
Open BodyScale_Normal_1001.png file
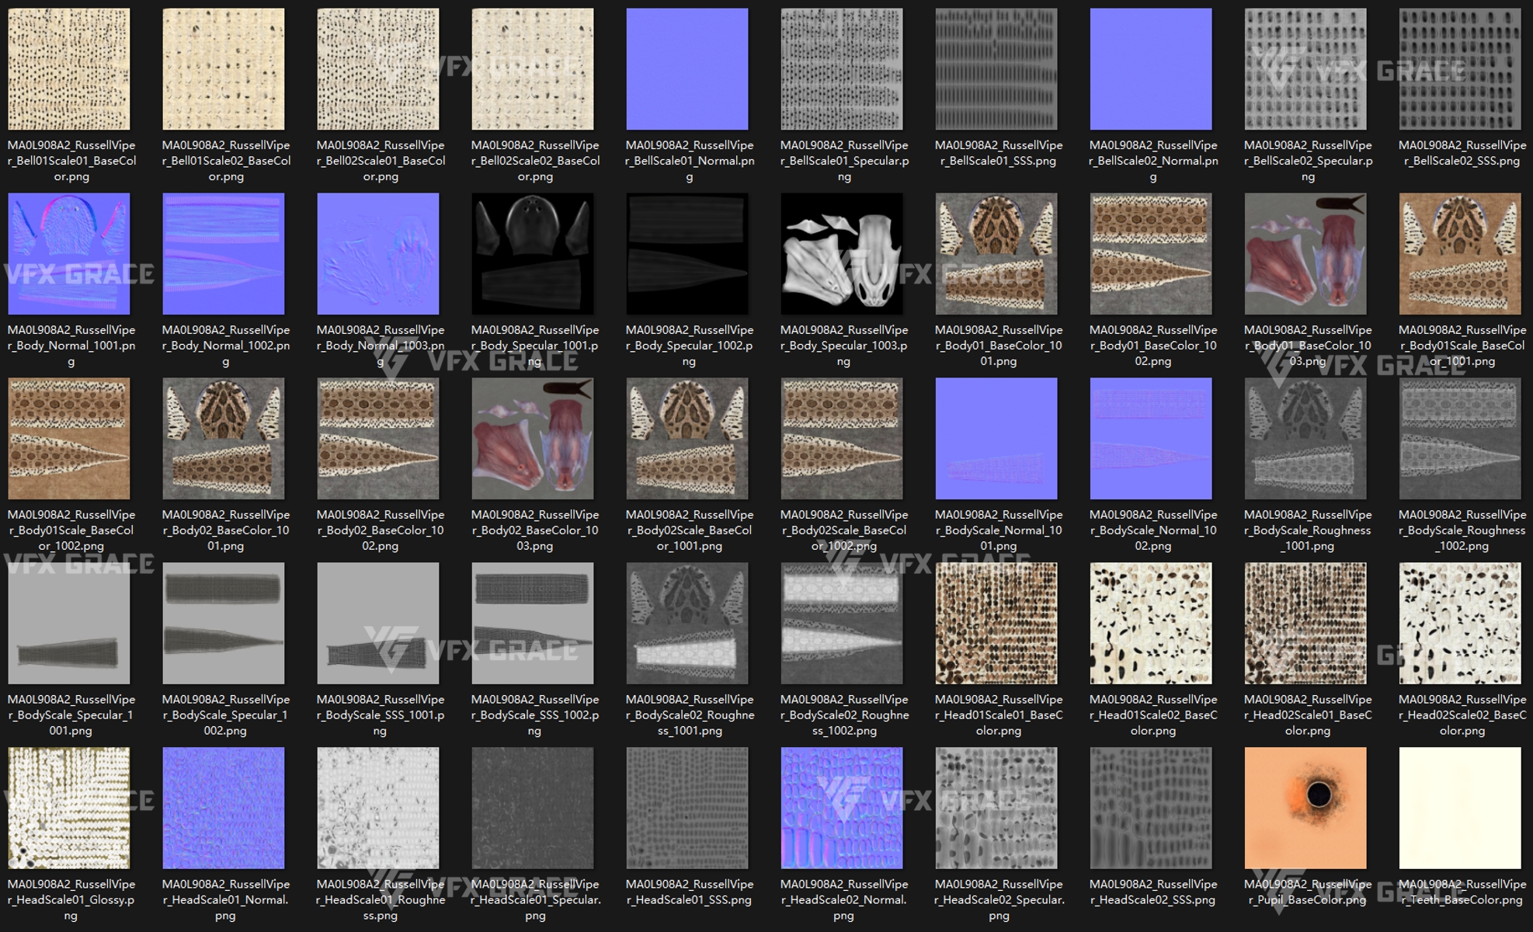coord(996,438)
